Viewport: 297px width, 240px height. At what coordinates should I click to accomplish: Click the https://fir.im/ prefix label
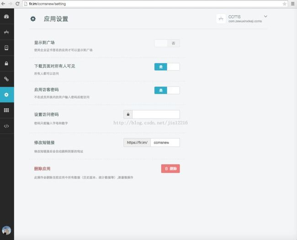click(137, 143)
